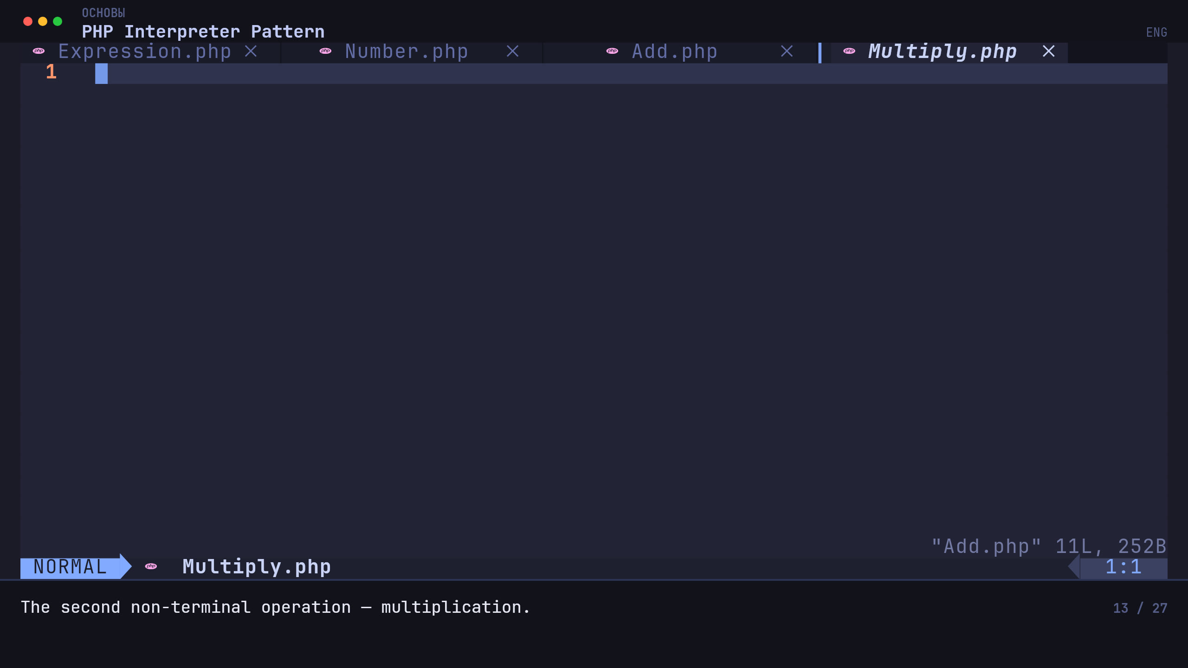Click the 13 / 27 slide counter

coord(1140,608)
